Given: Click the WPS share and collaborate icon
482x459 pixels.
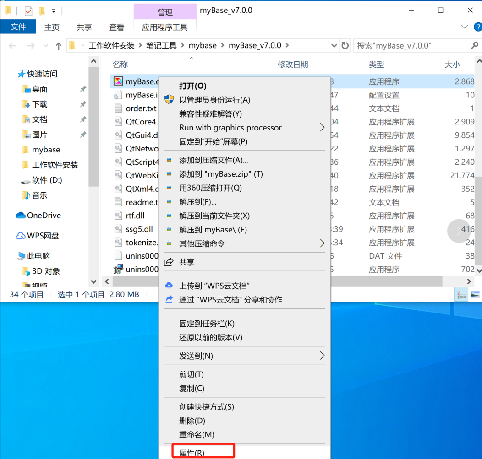Looking at the screenshot, I should click(x=169, y=299).
